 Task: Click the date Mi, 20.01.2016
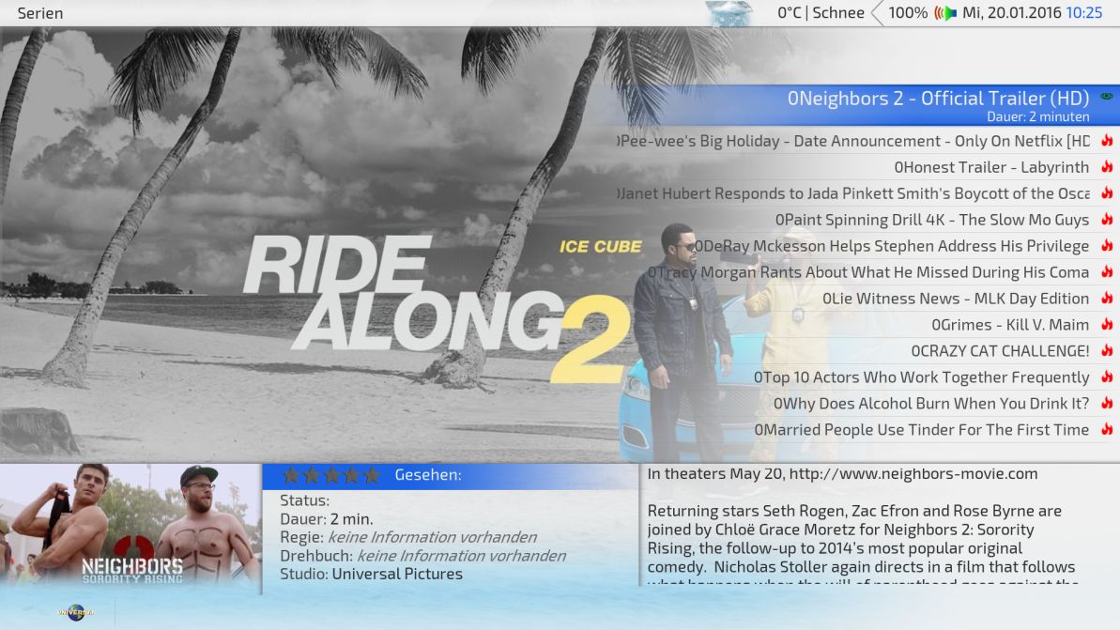pos(1011,13)
